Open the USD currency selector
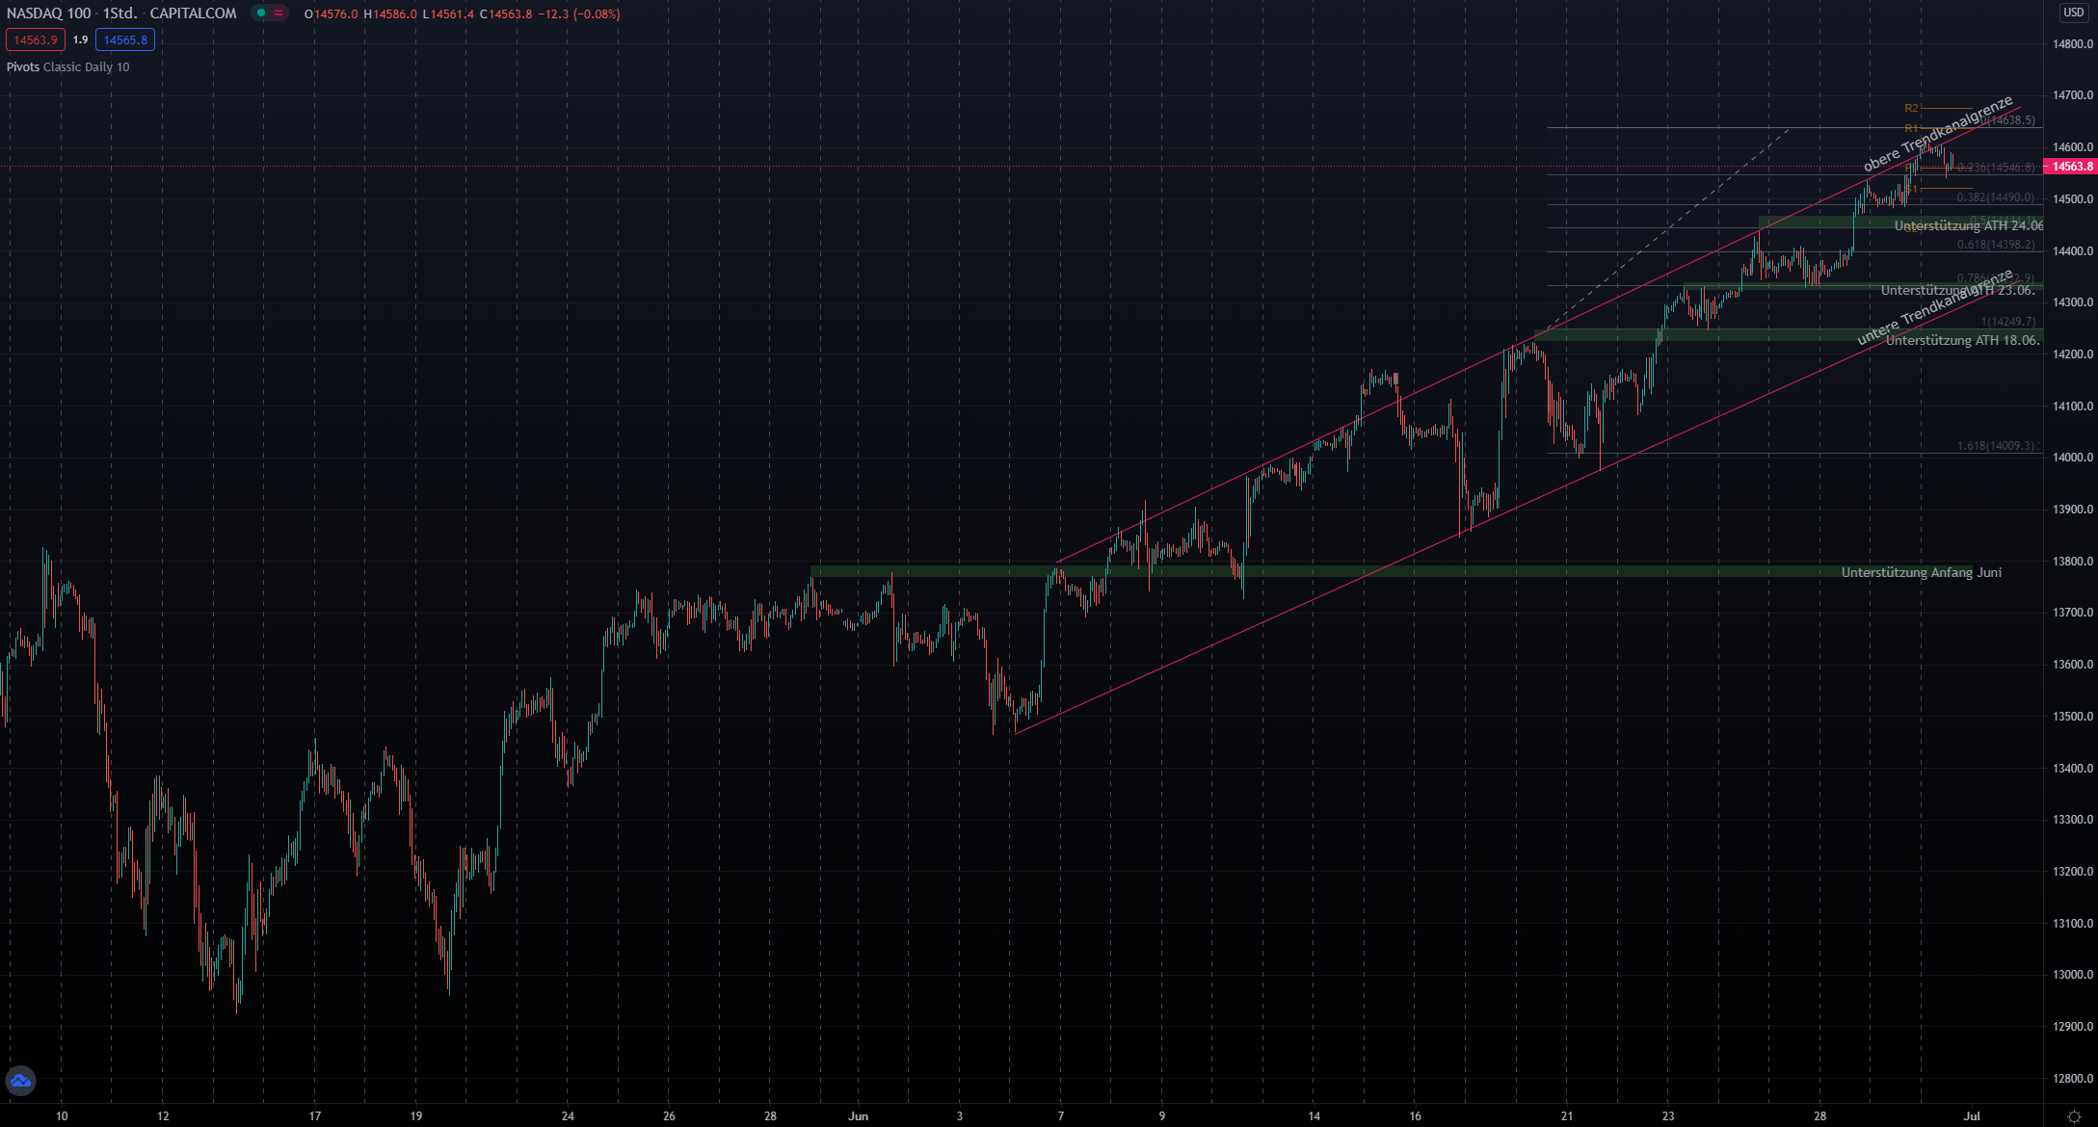 [x=2073, y=13]
